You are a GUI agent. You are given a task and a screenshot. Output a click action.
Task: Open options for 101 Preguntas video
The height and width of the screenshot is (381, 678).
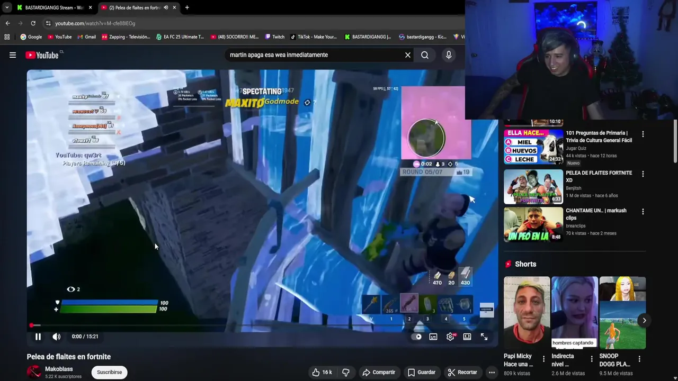643,134
